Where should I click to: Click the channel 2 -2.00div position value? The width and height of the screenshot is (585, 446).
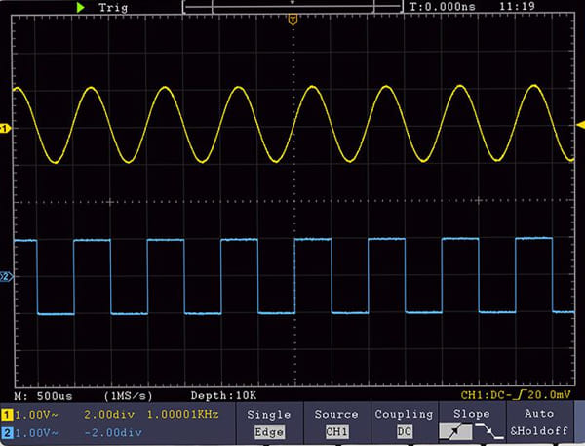[113, 433]
